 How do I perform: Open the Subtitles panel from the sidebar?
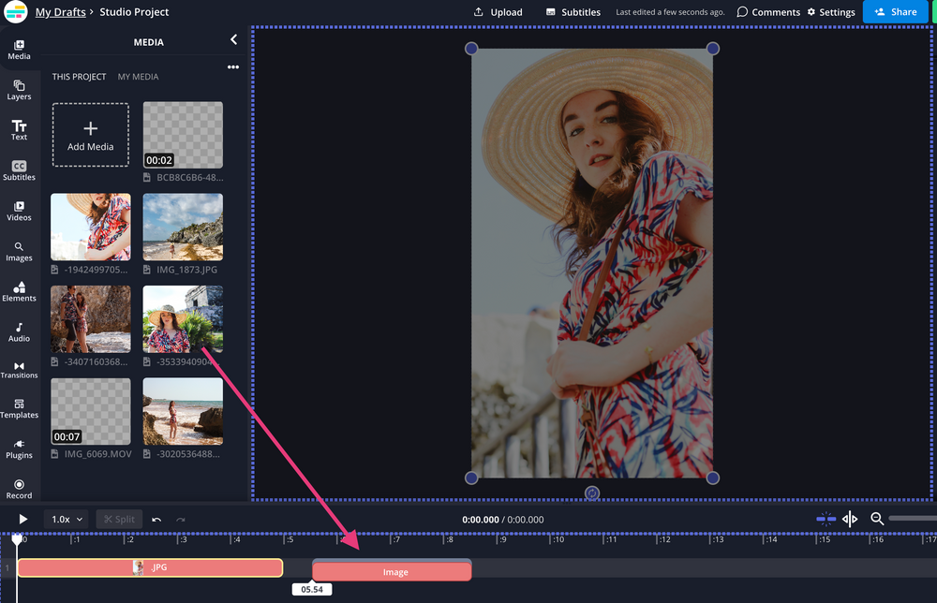[19, 170]
